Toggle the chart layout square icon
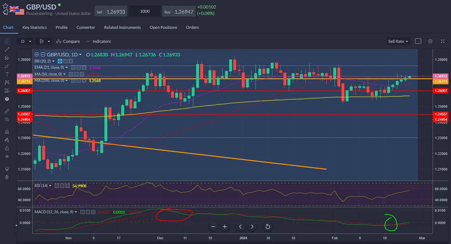This screenshot has height=244, width=451. [x=418, y=41]
